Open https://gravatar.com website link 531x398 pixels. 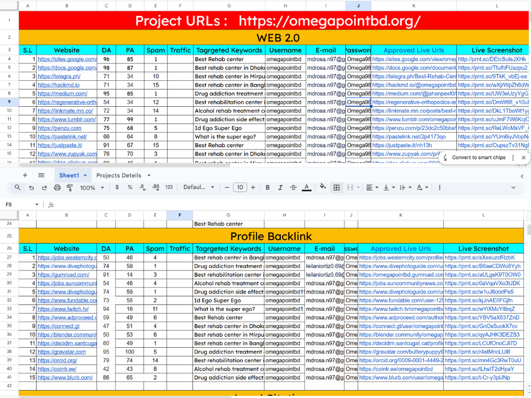[62, 352]
